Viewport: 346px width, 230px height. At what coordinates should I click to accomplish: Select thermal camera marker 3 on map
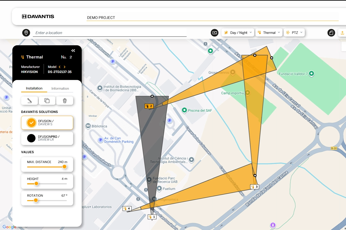pos(255,187)
